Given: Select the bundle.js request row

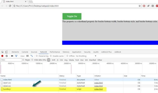Looking at the screenshot, I should [x=79, y=89].
